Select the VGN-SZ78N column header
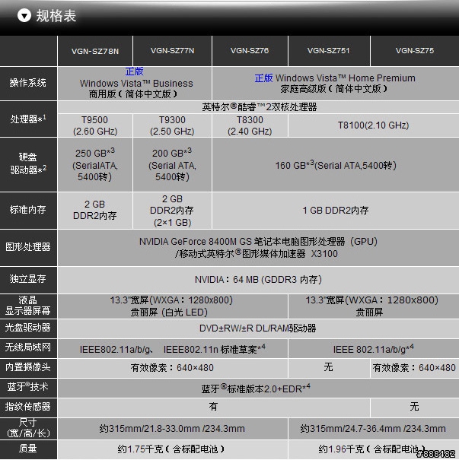Viewport: 459px width, 460px height. click(x=95, y=52)
